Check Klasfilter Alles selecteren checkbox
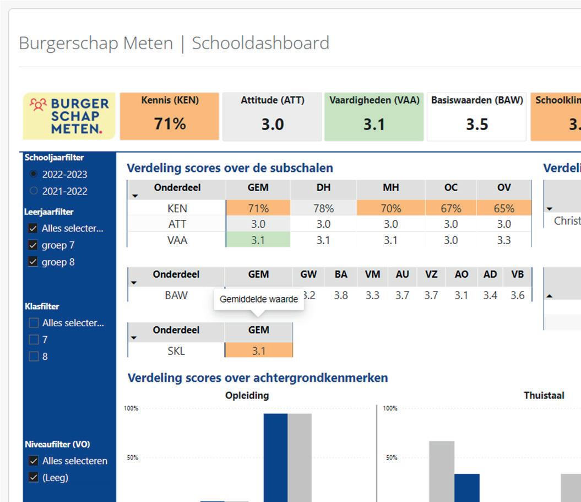This screenshot has height=502, width=581. coord(34,323)
